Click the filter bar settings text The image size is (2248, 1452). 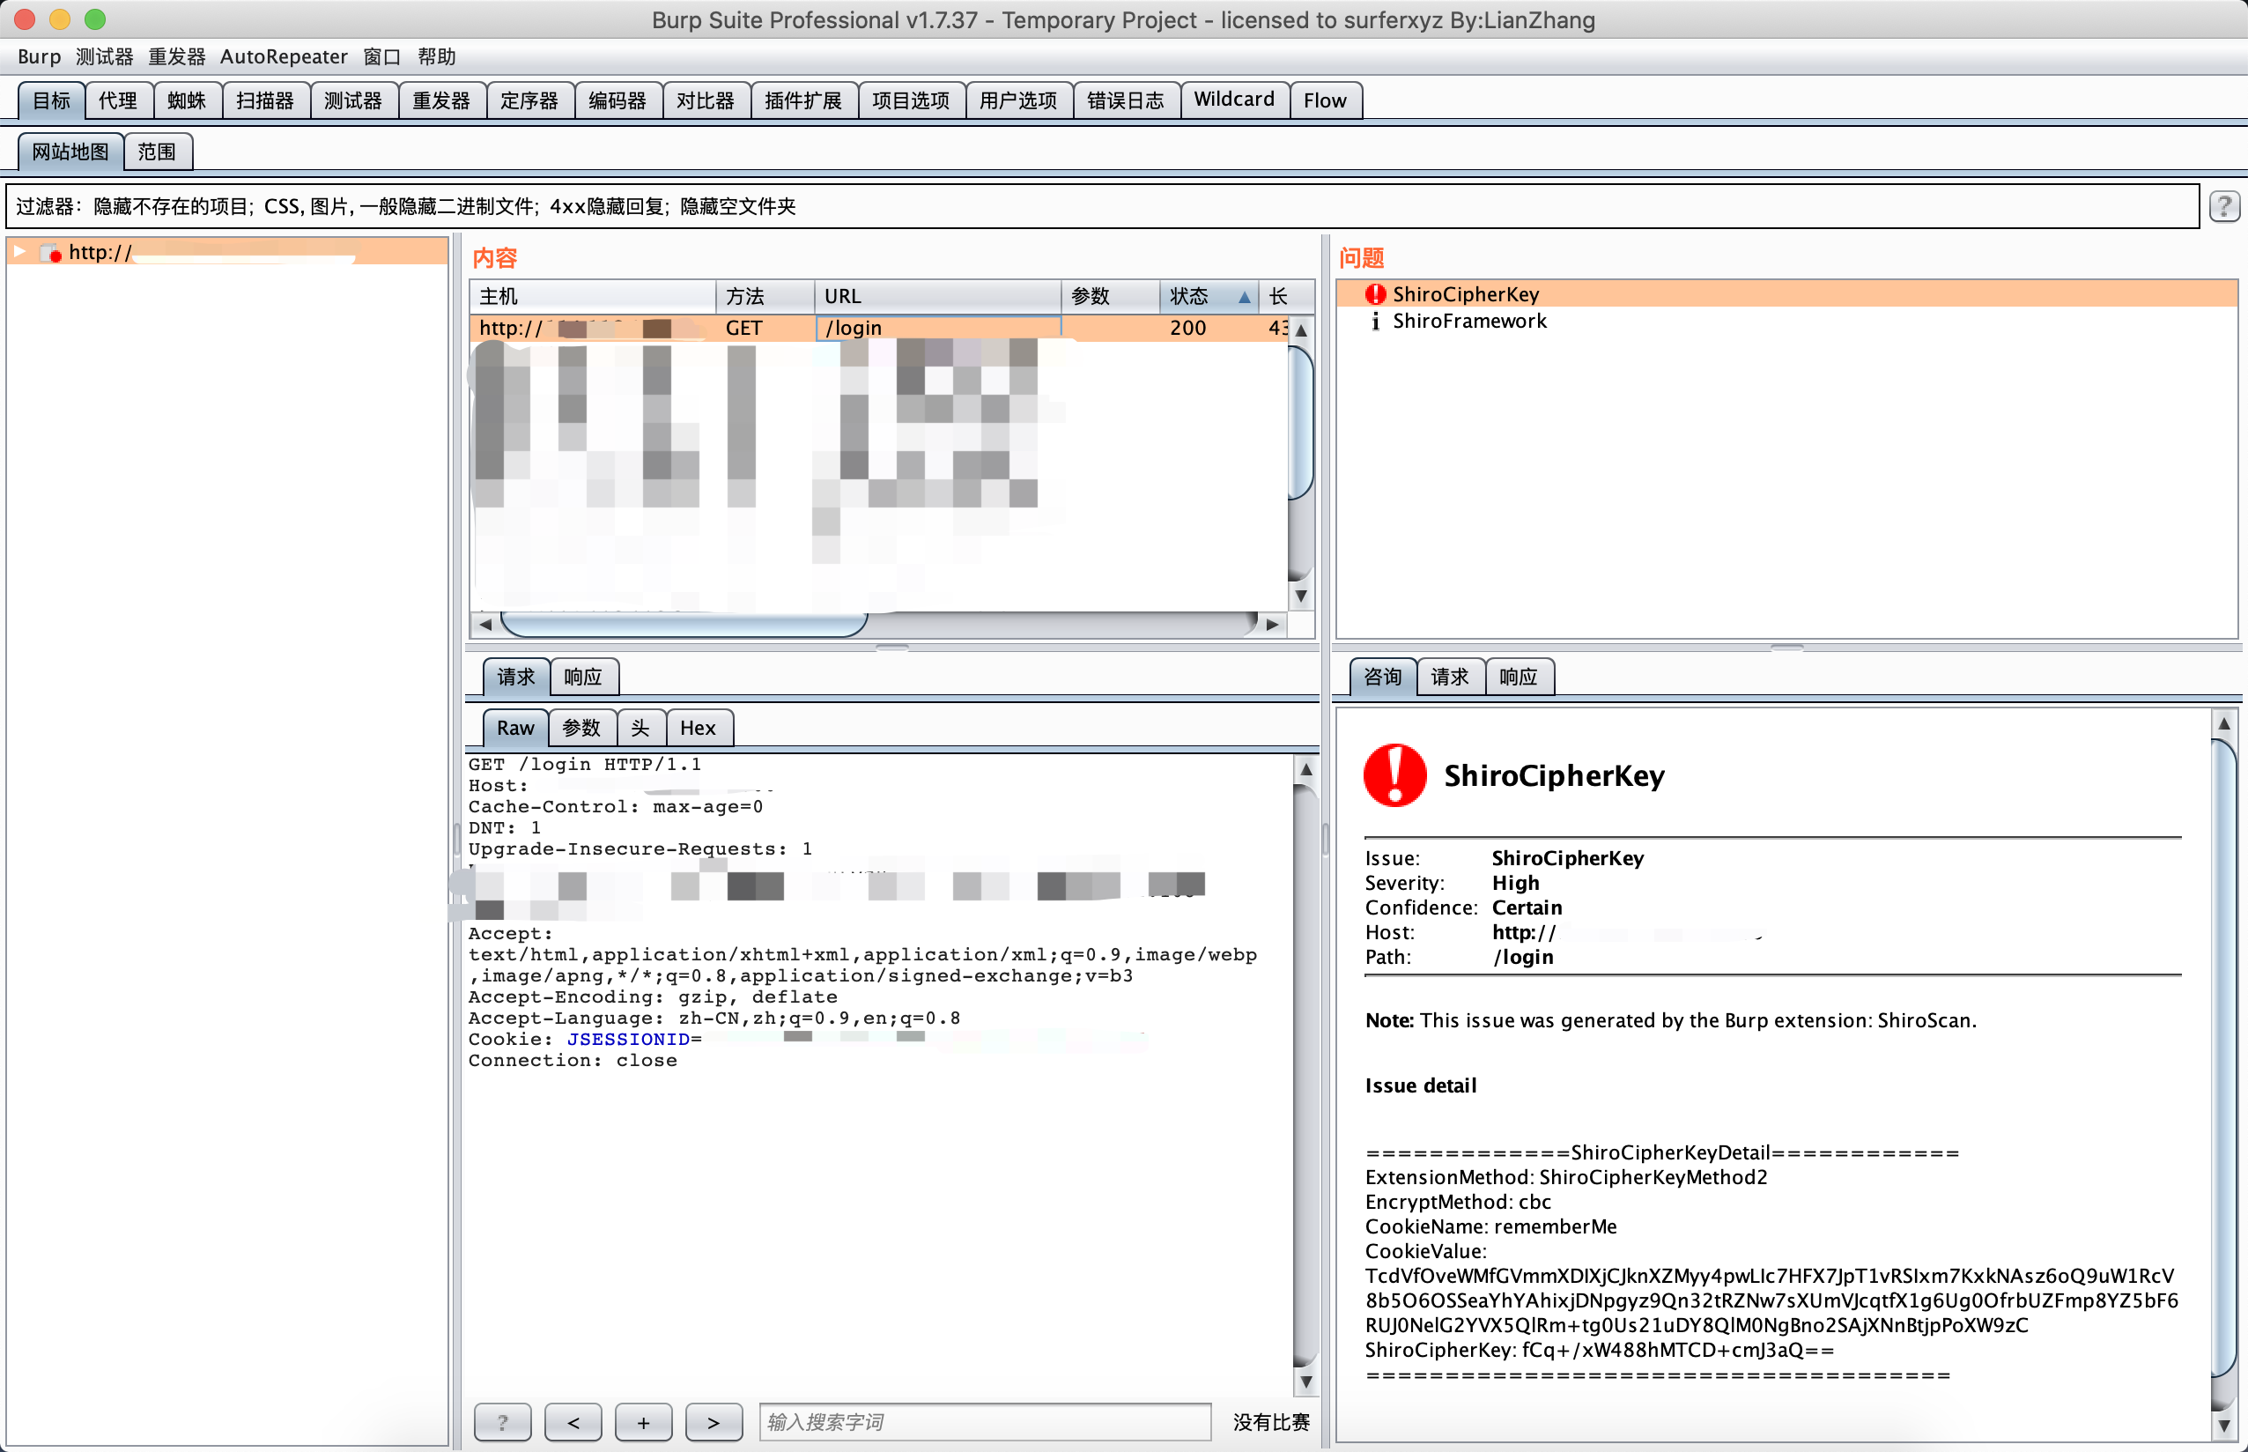click(405, 206)
